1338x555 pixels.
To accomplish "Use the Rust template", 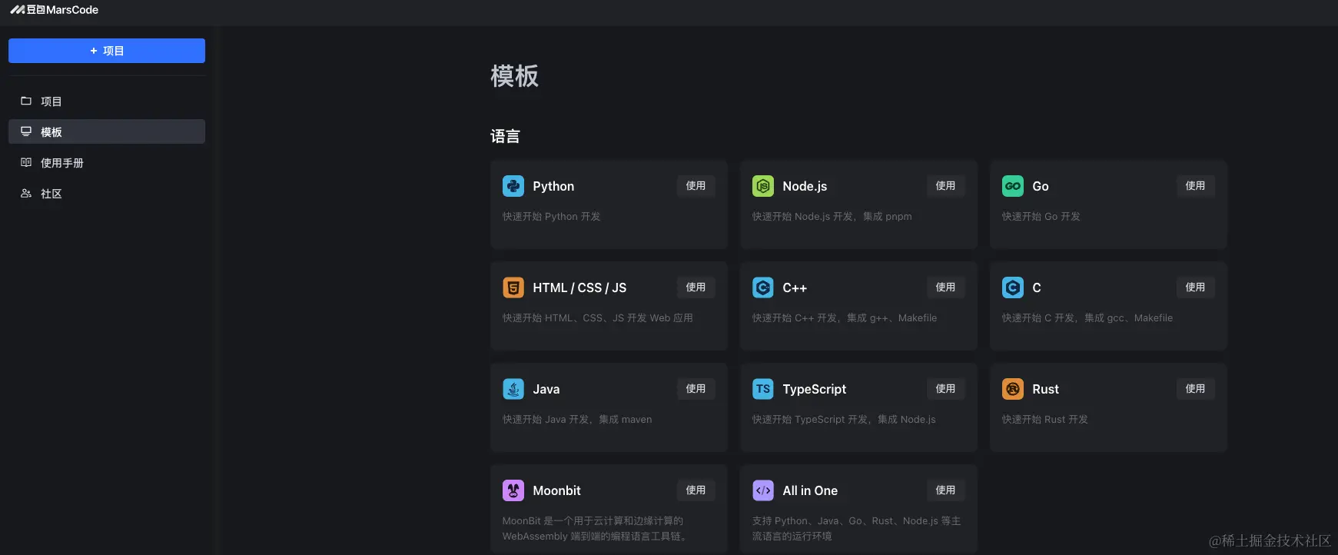I will [x=1195, y=389].
